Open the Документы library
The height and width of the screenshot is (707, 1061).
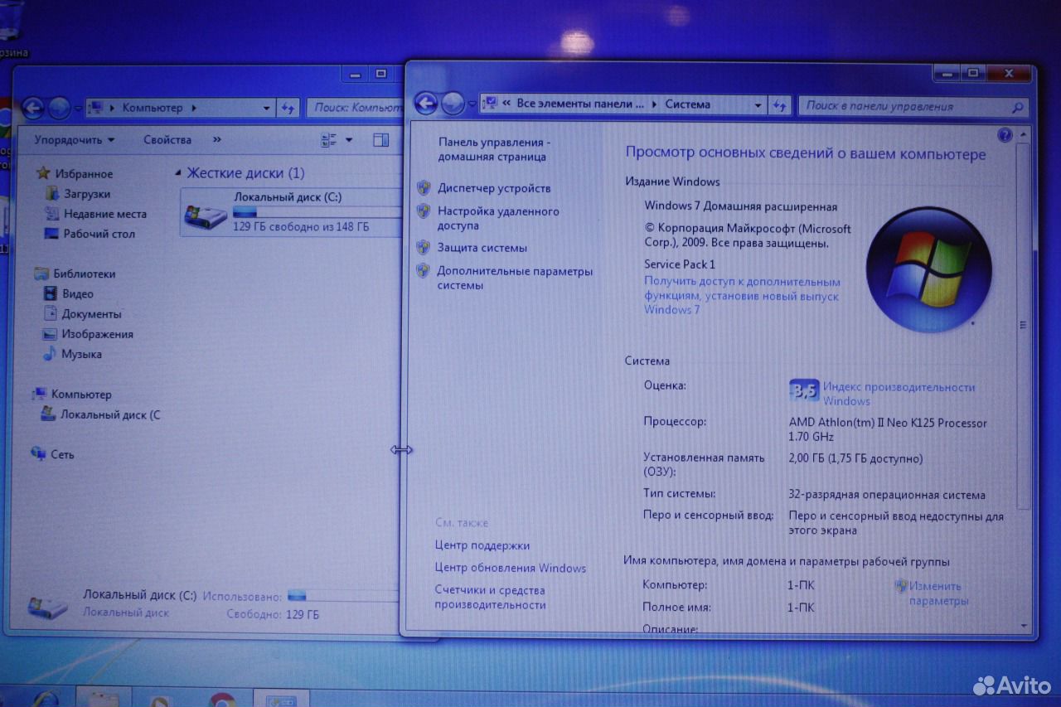[x=92, y=314]
